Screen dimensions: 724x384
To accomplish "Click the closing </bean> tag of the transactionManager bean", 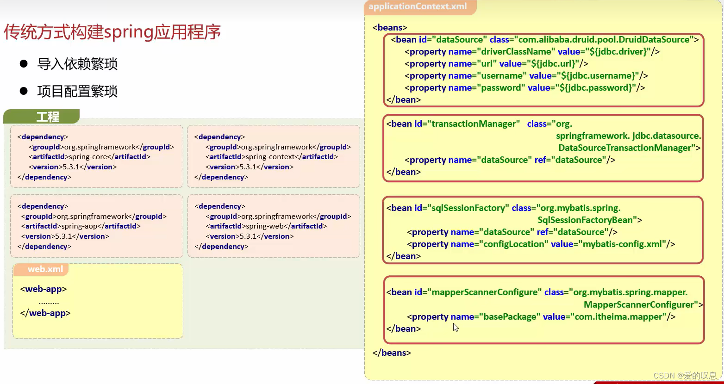I will click(x=403, y=172).
